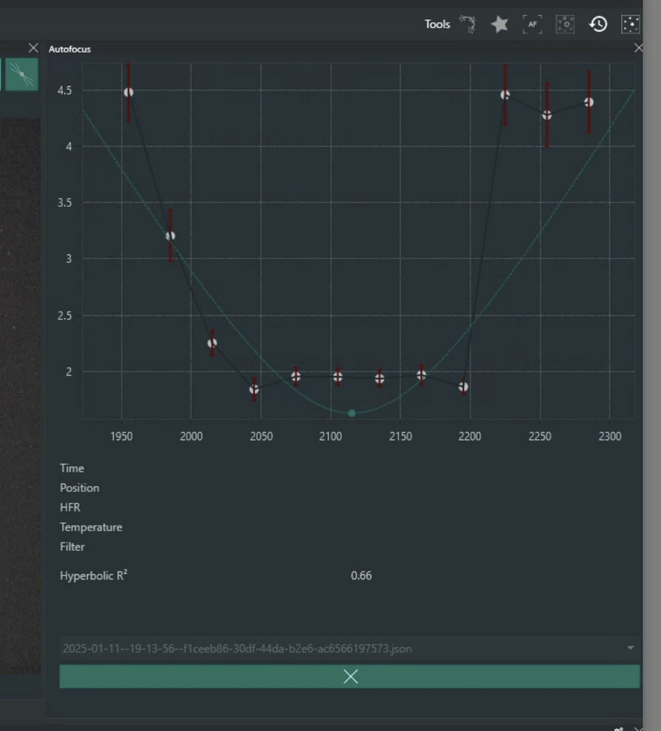The width and height of the screenshot is (661, 731).
Task: Click the Position label
Action: [x=79, y=488]
